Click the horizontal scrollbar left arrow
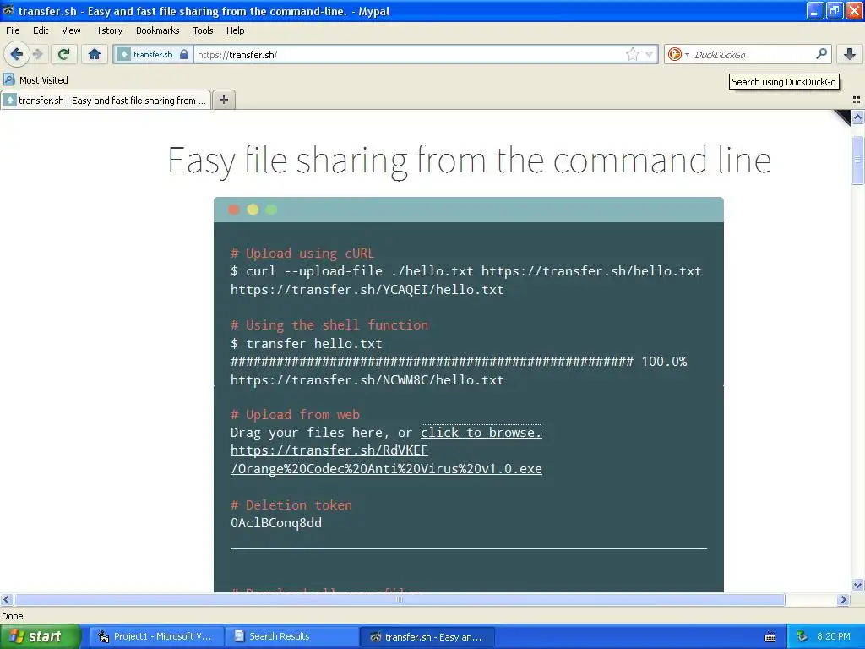Image resolution: width=865 pixels, height=649 pixels. [x=6, y=599]
